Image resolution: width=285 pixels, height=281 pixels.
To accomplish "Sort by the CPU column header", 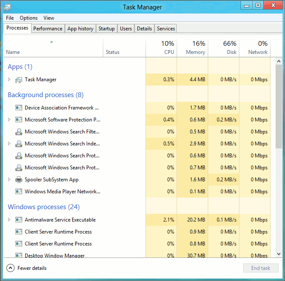I will point(161,48).
